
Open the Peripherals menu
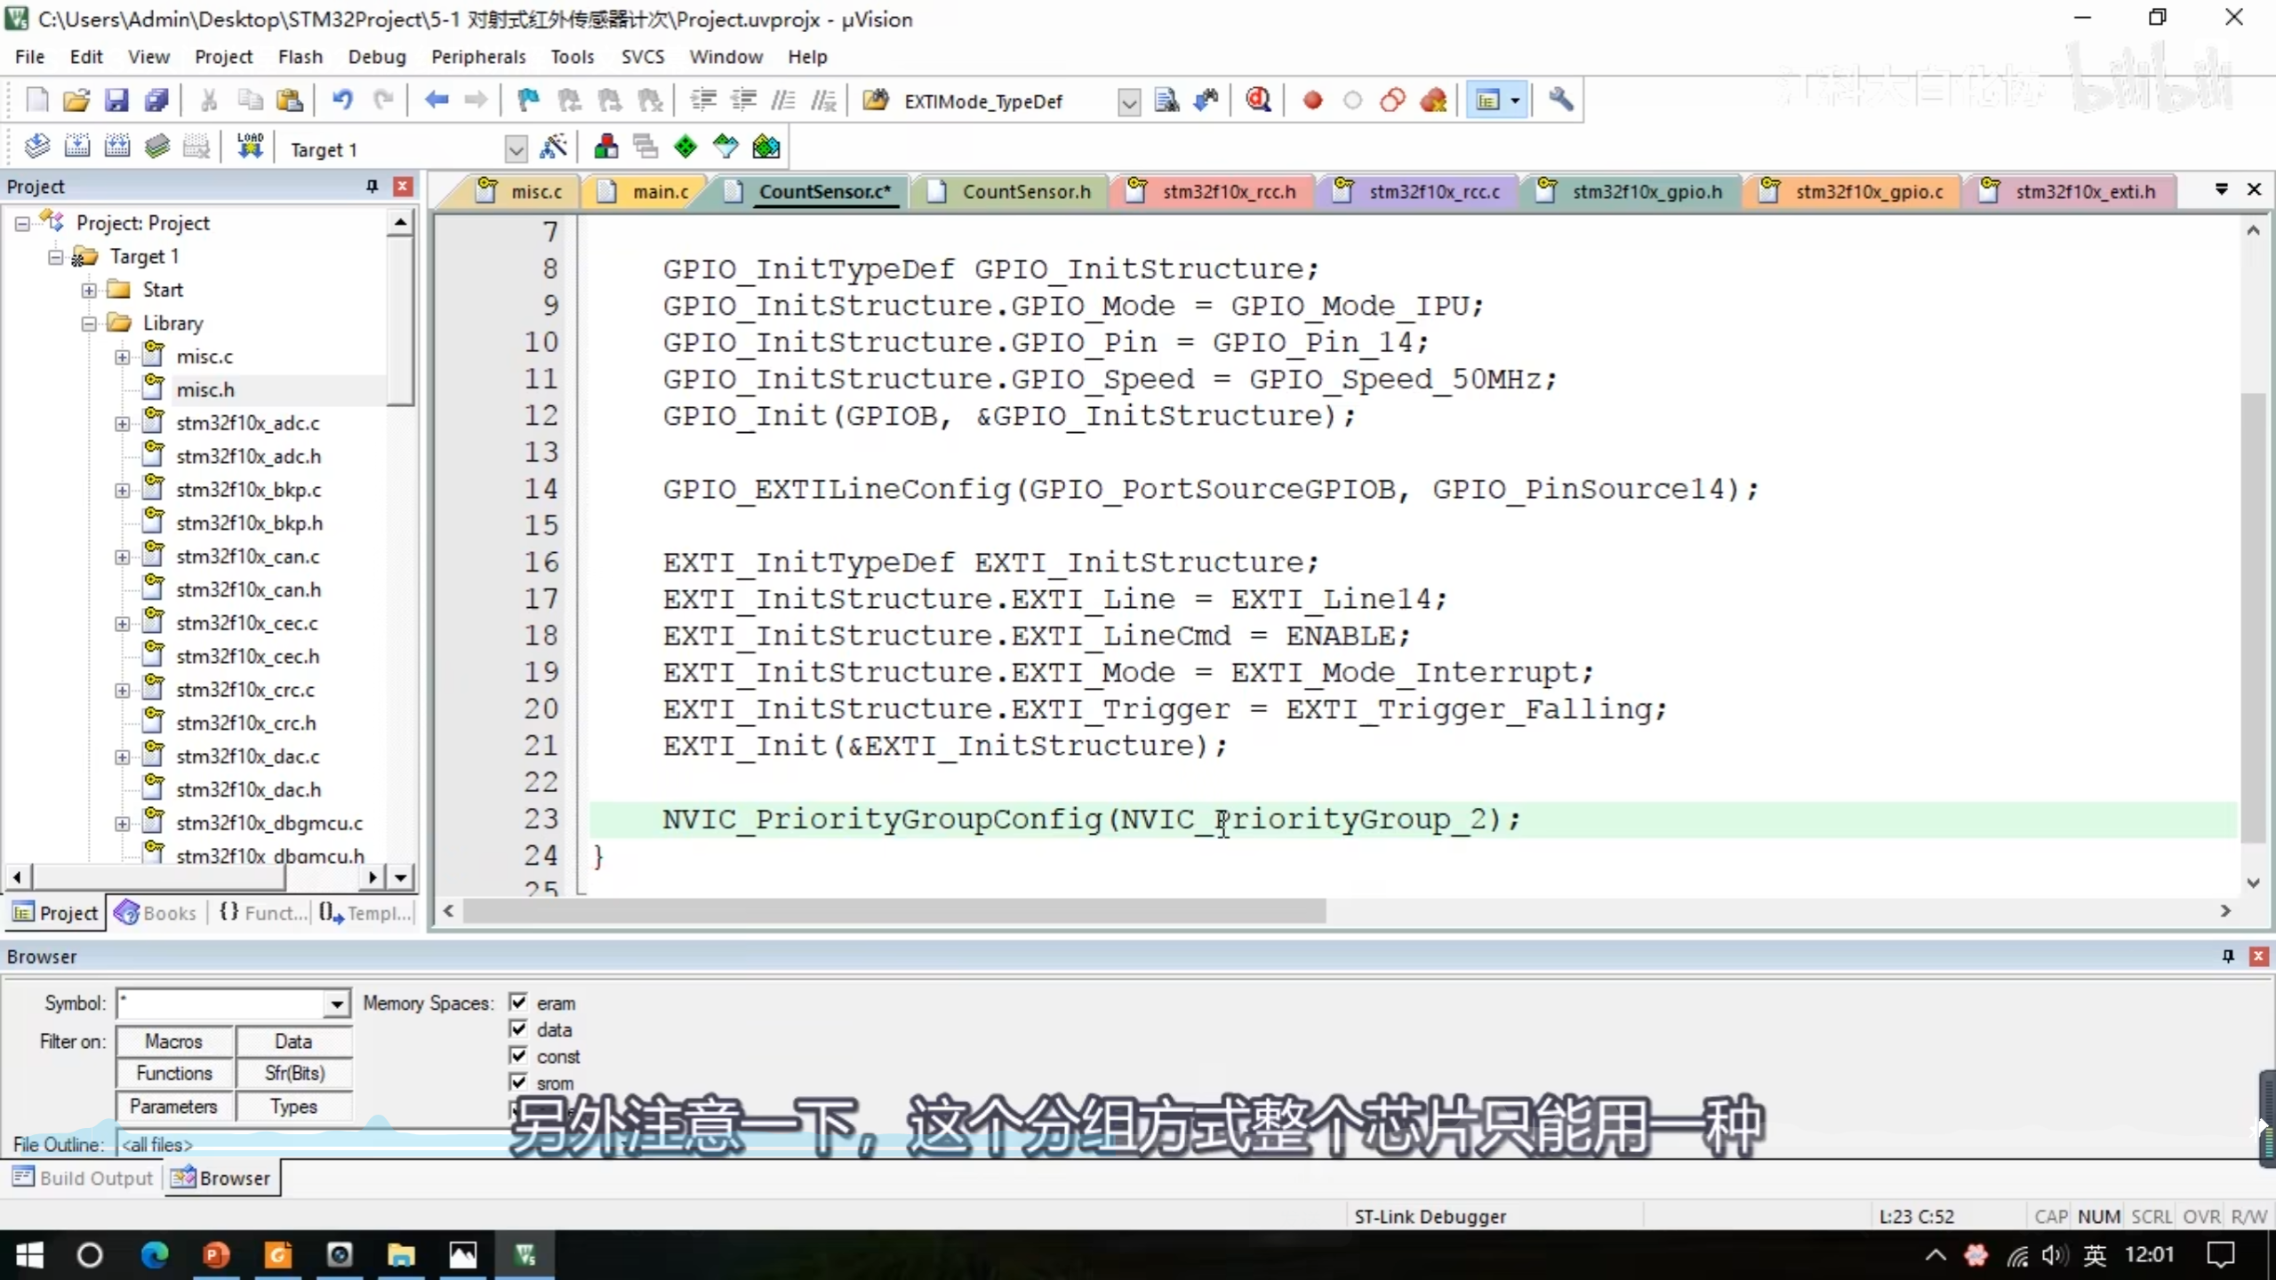tap(478, 57)
